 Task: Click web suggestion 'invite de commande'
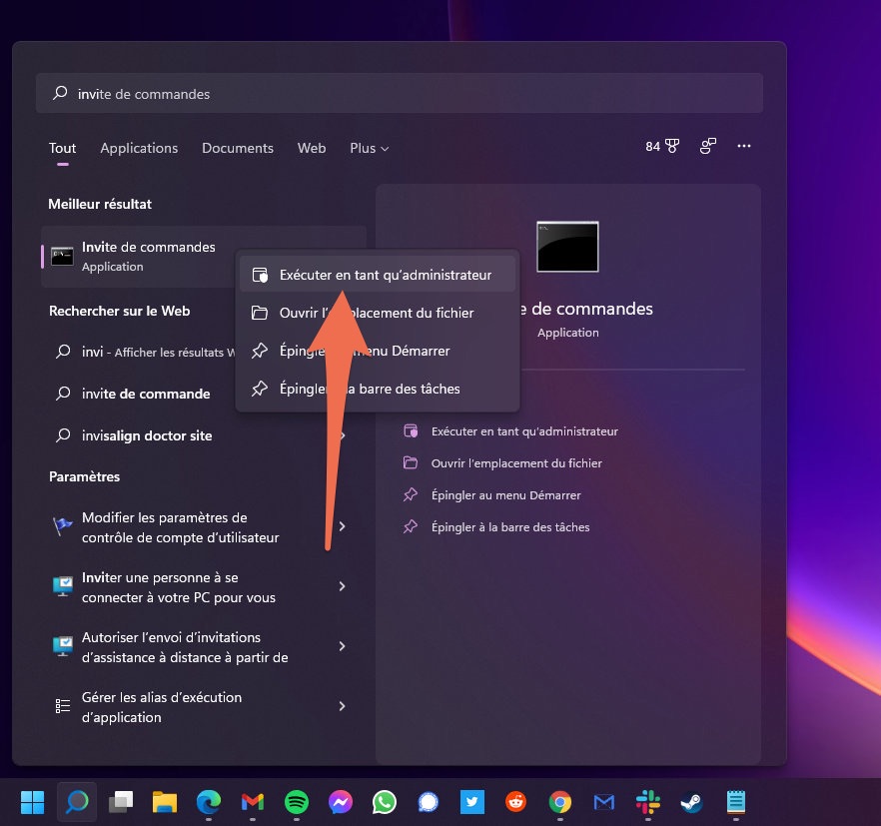click(145, 394)
